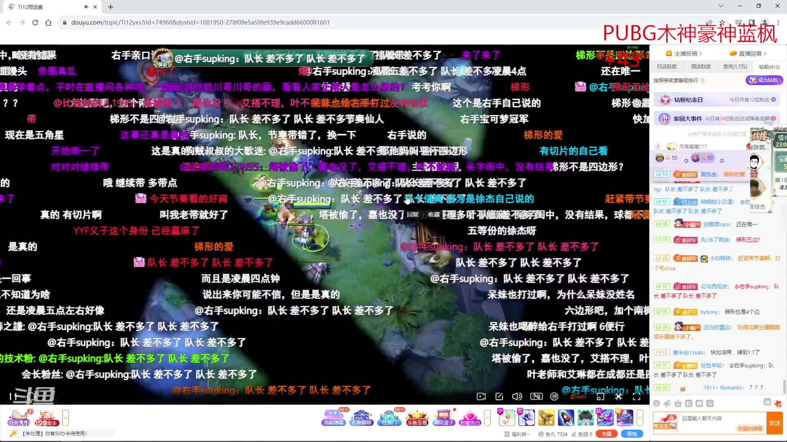This screenshot has height=442, width=787.
Task: Select the red rocket gift
Action: pos(566,417)
